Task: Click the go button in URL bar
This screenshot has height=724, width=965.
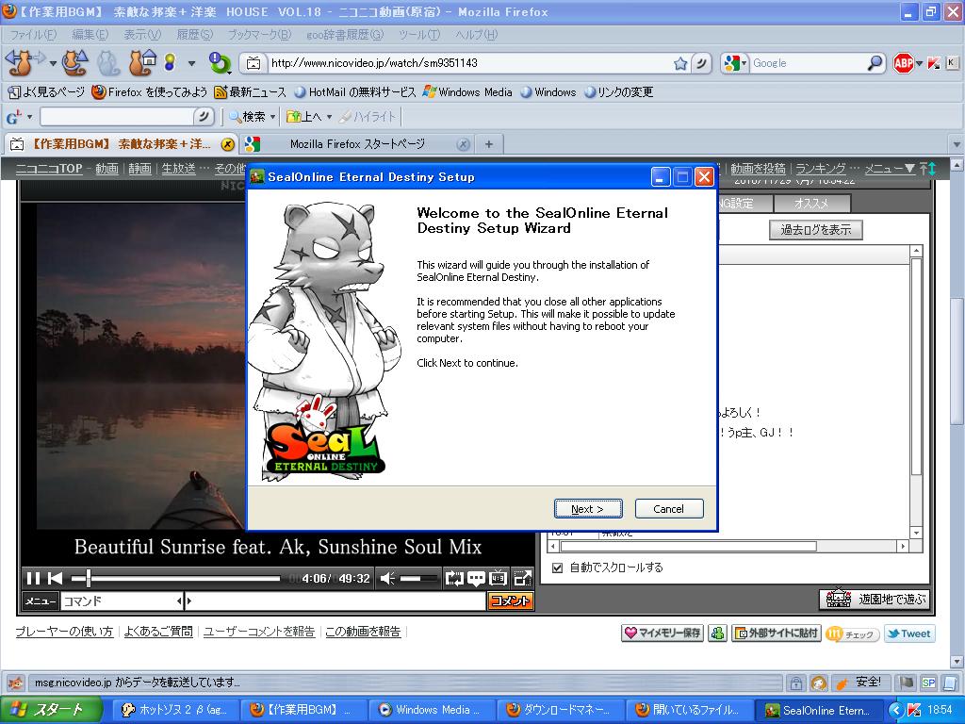Action: click(x=701, y=63)
